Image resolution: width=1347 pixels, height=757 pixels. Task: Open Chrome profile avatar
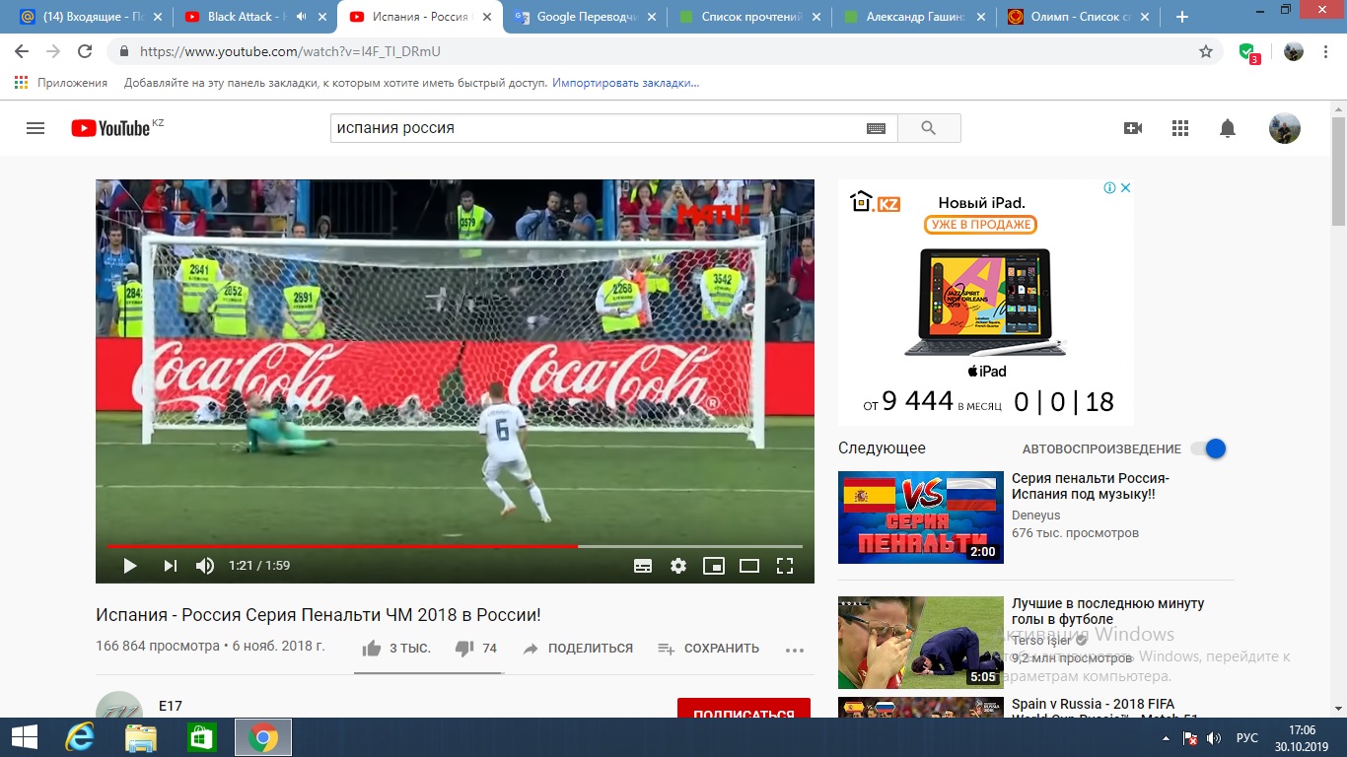(1294, 51)
